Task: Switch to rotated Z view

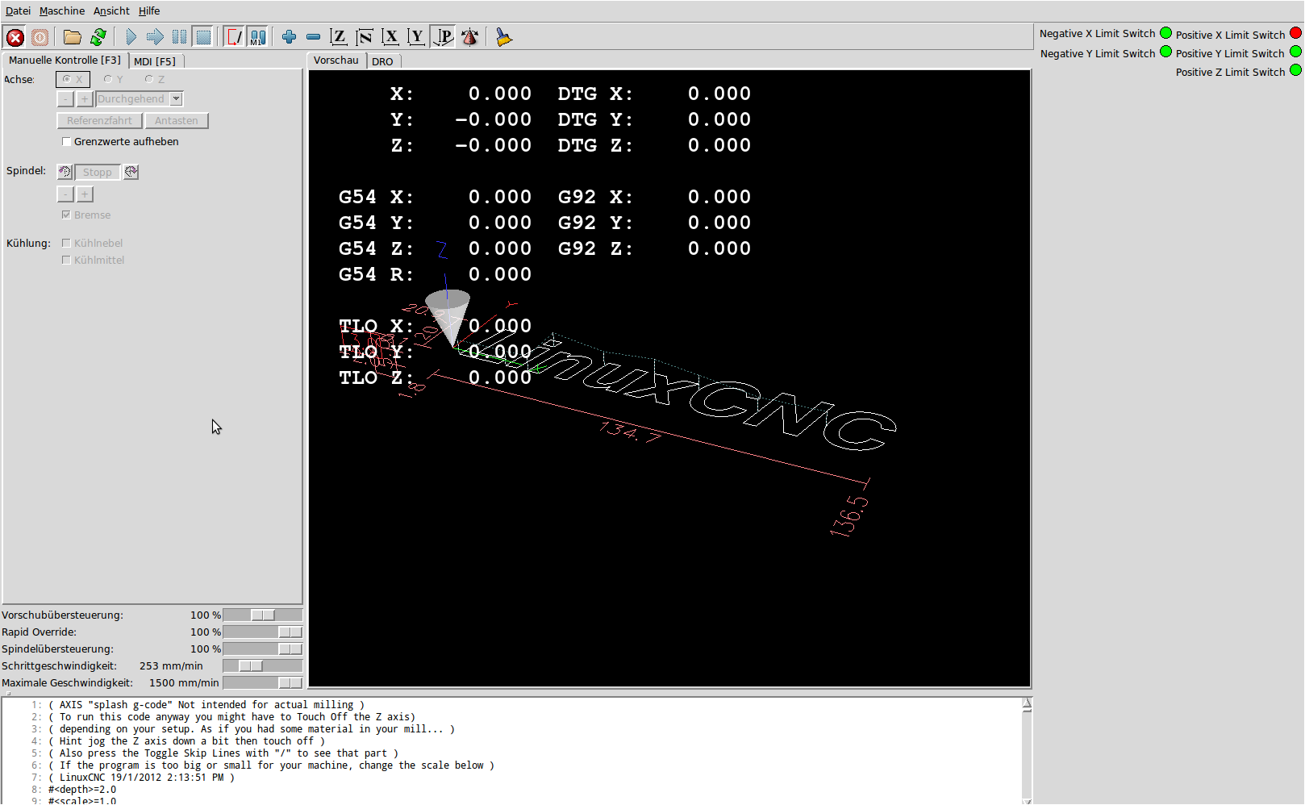Action: (365, 37)
